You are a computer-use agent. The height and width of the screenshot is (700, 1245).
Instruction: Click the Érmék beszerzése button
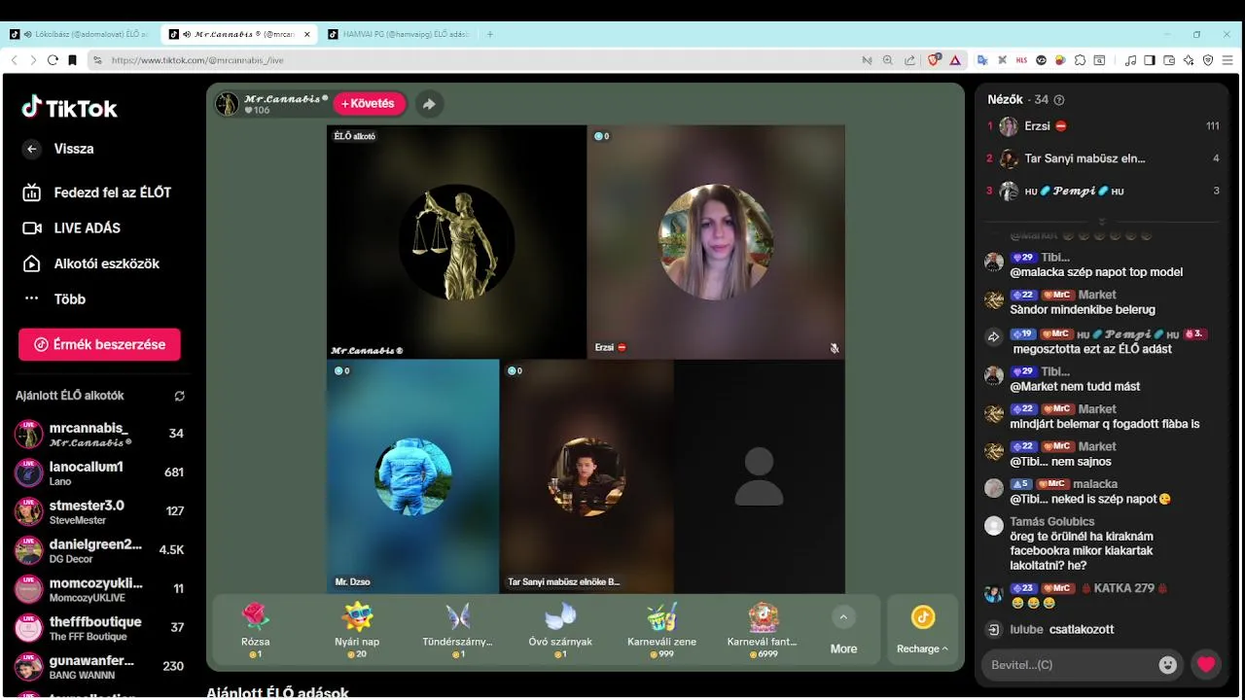coord(99,344)
